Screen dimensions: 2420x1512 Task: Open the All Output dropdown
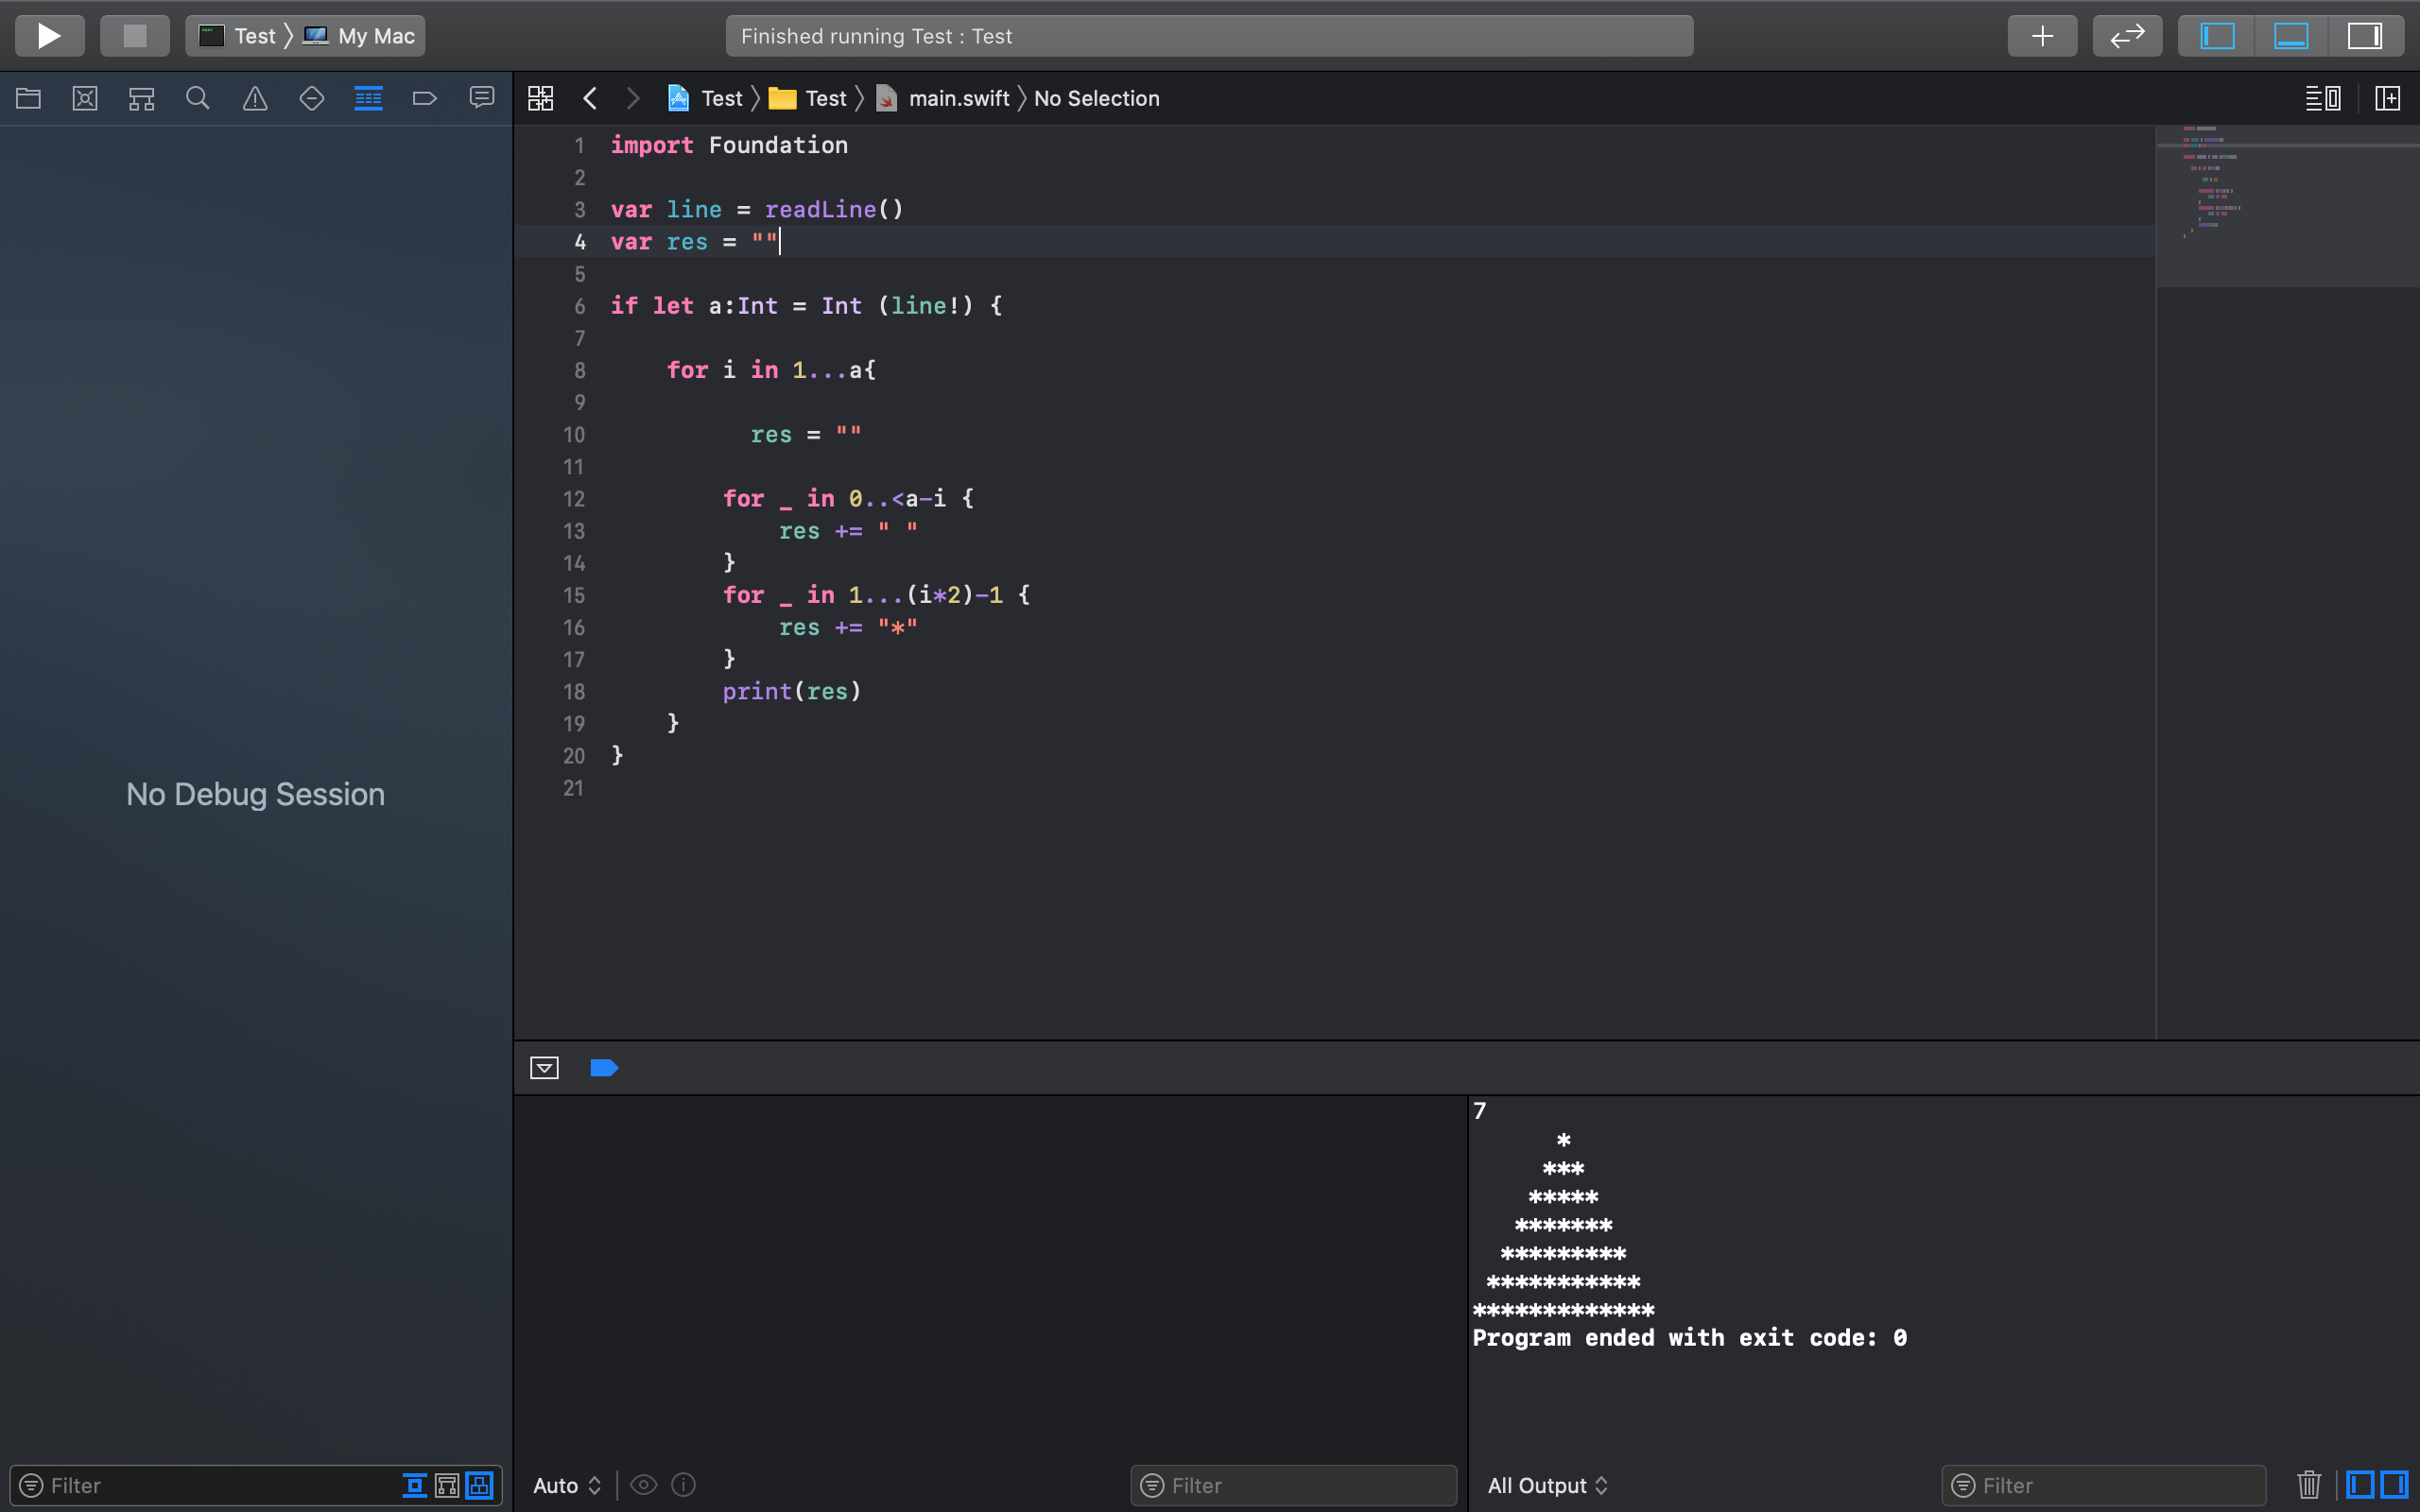pyautogui.click(x=1547, y=1485)
